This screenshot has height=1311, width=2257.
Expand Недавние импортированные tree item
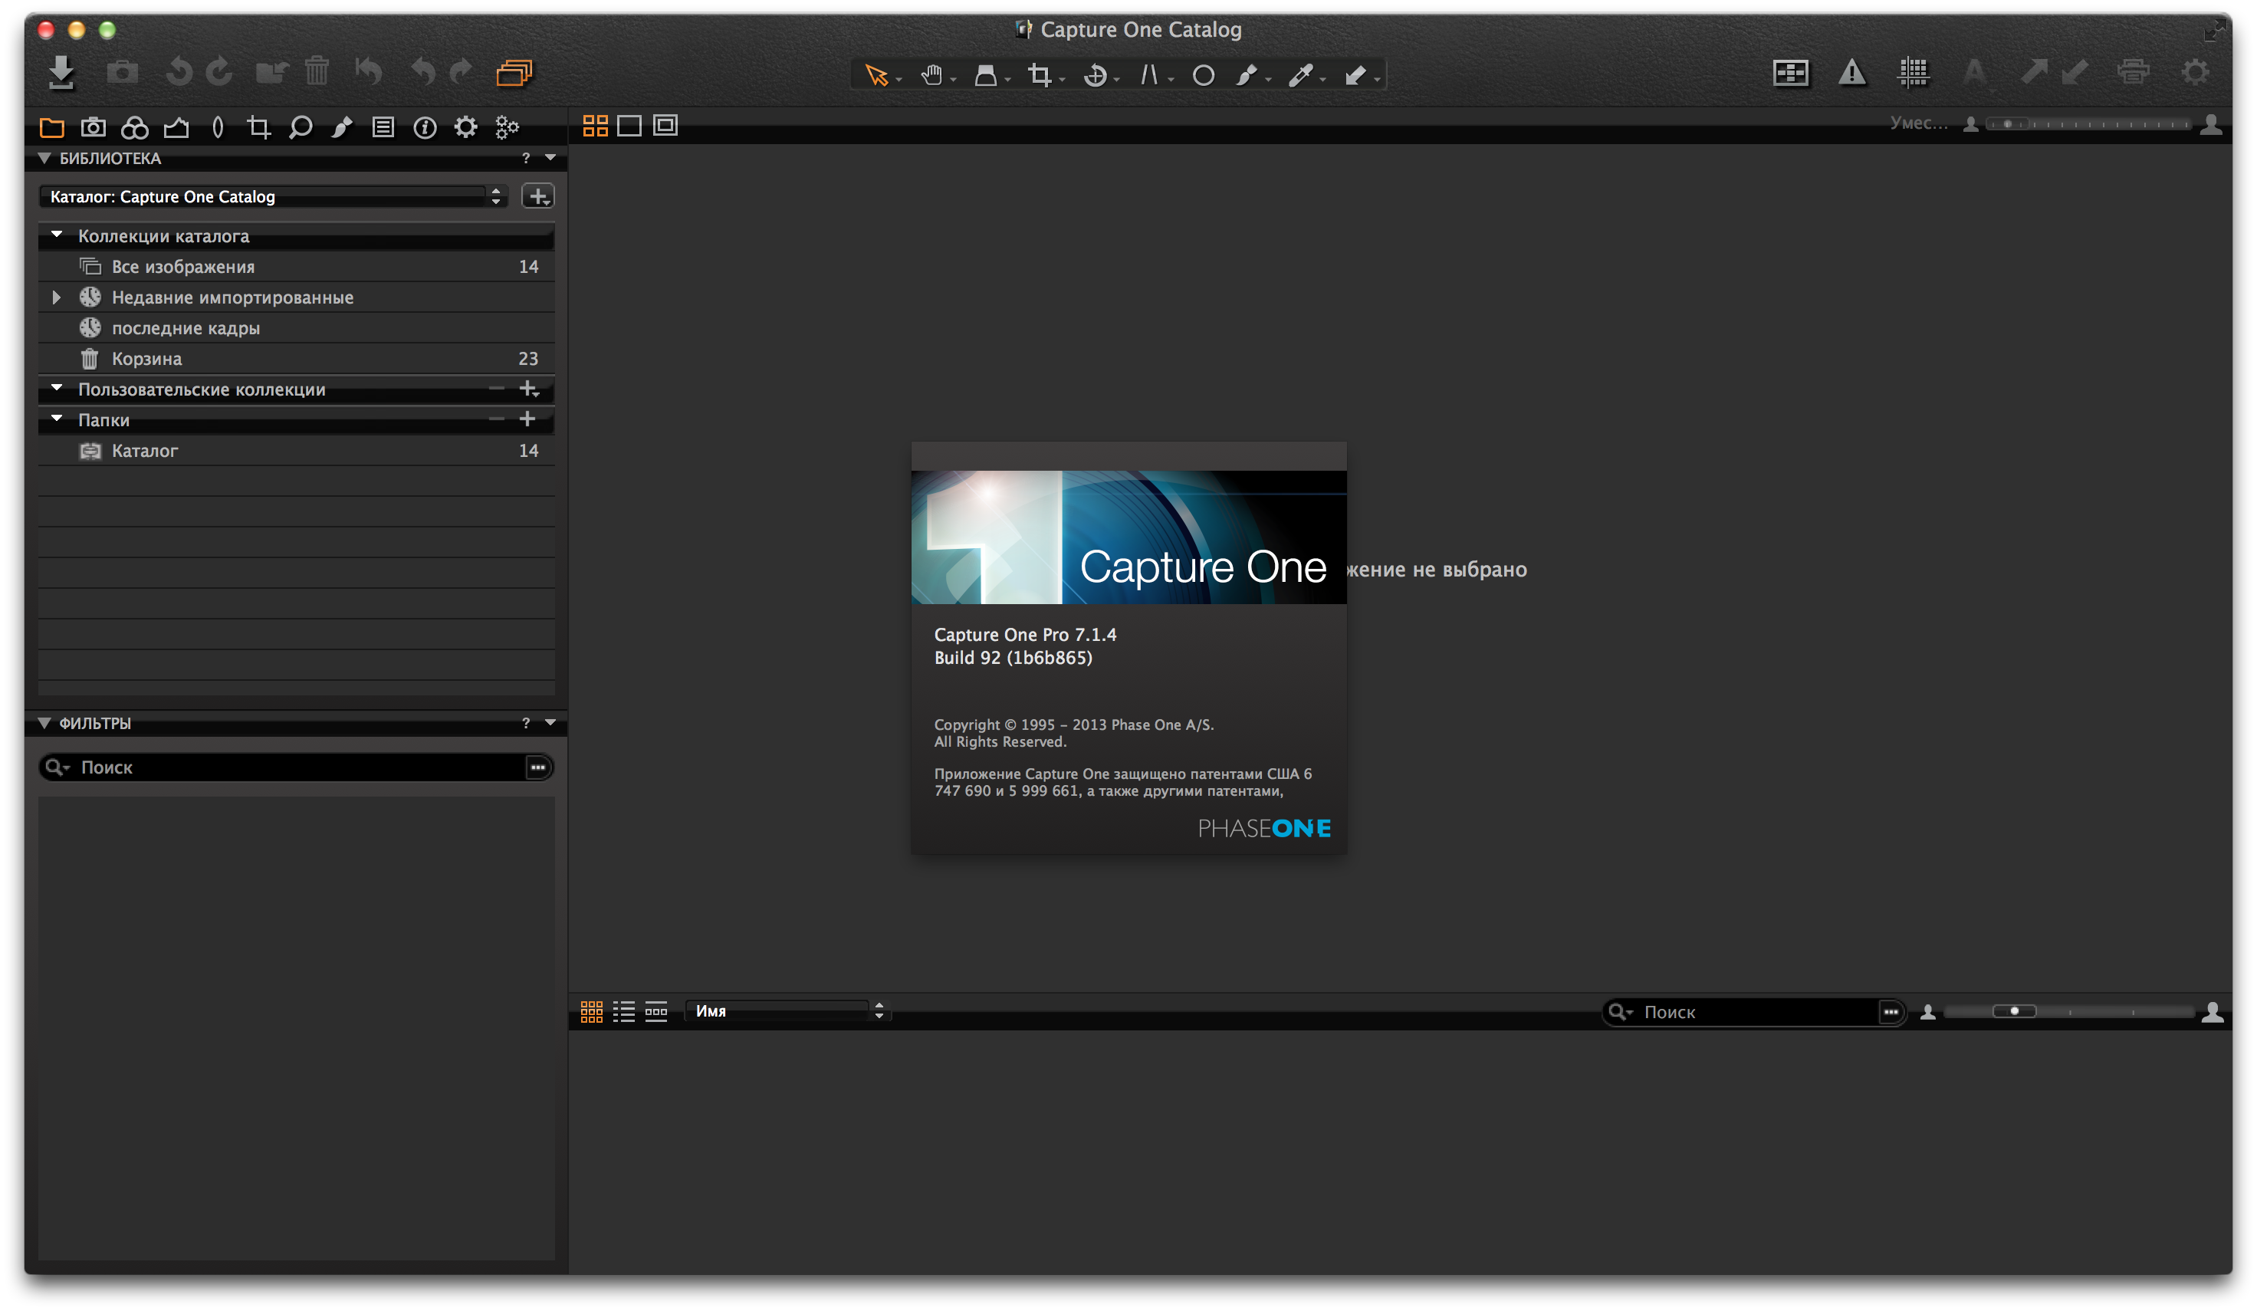57,297
